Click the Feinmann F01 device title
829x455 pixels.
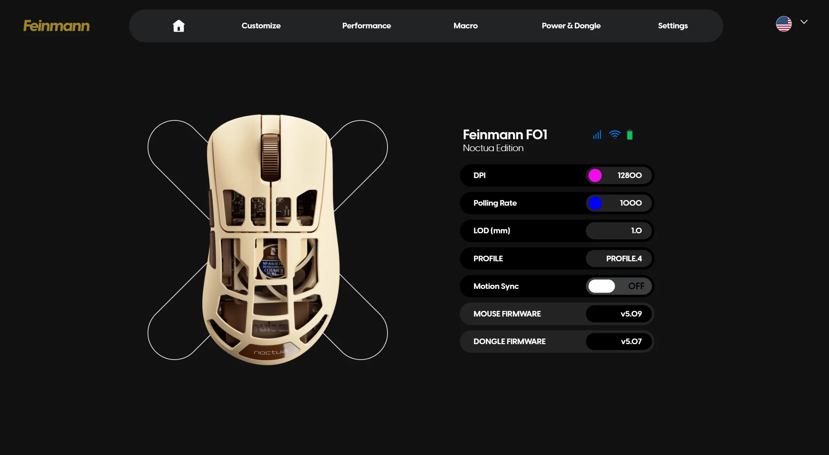click(x=505, y=134)
